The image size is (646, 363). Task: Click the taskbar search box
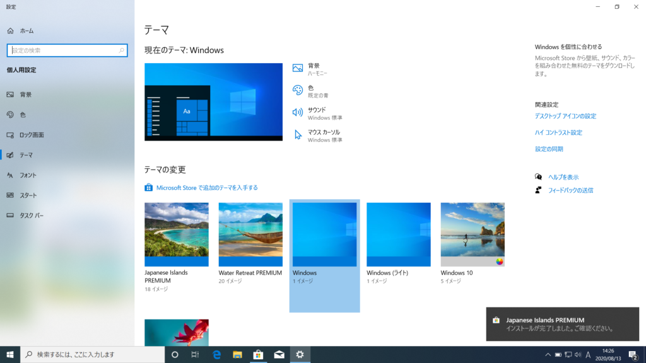coord(93,354)
